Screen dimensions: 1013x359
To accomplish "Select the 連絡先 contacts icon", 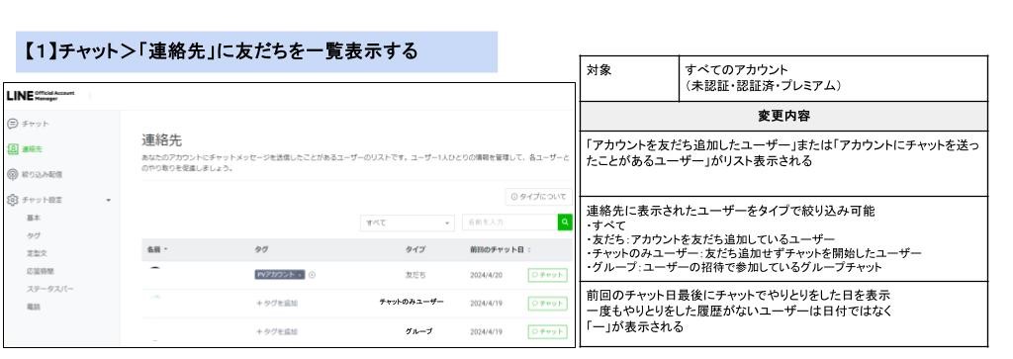I will [12, 149].
